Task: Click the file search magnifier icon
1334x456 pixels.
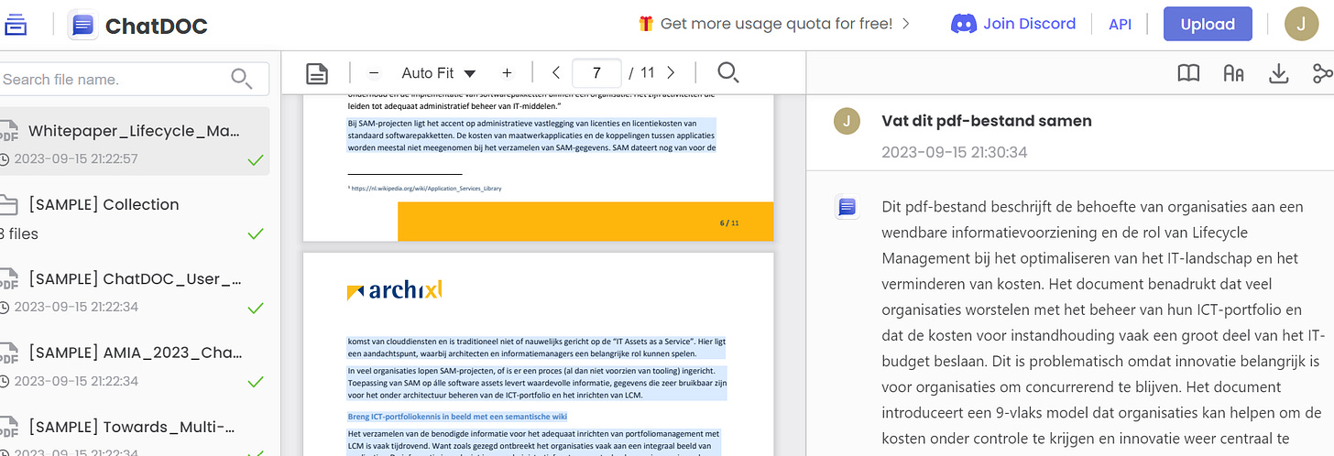Action: click(x=242, y=79)
